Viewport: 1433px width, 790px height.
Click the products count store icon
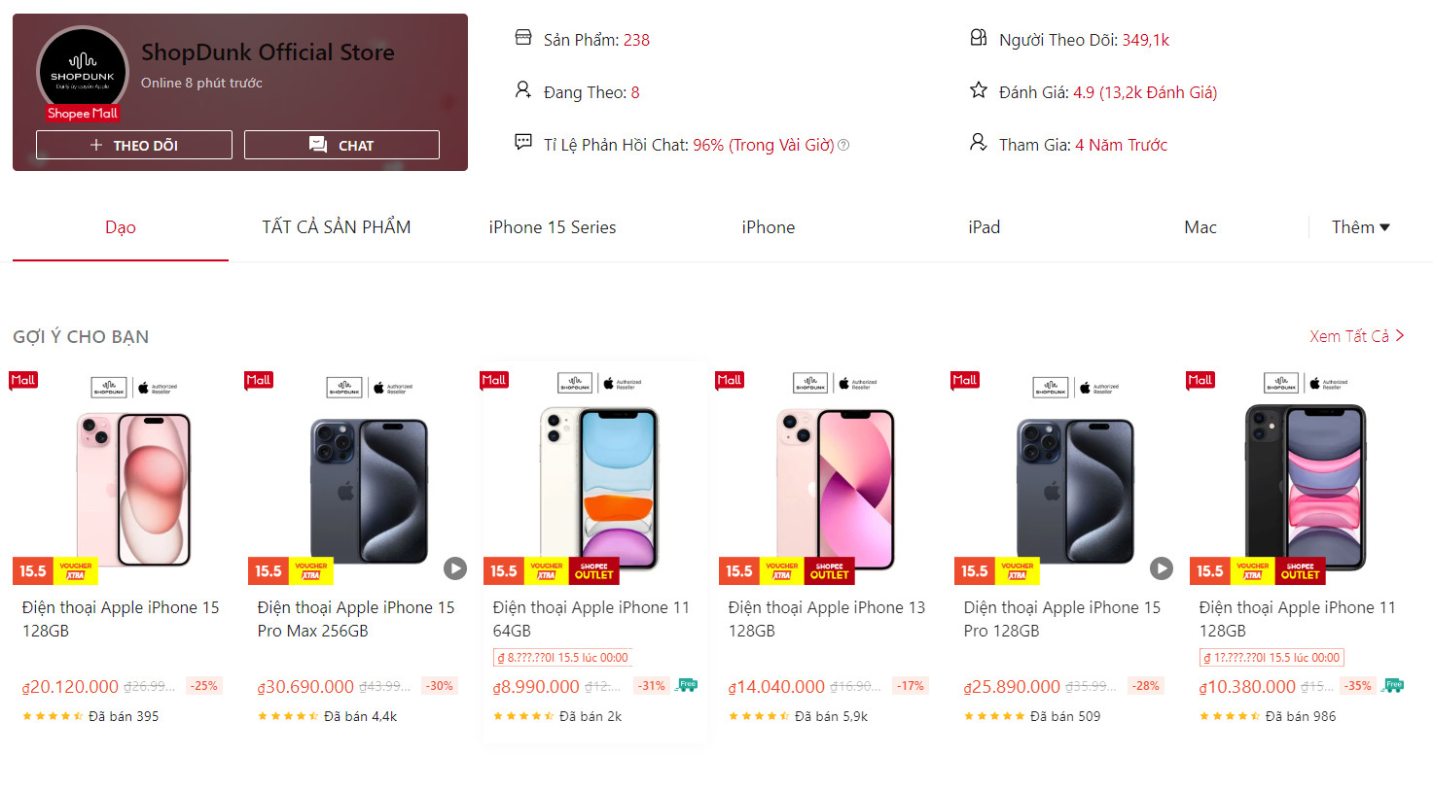pyautogui.click(x=523, y=38)
